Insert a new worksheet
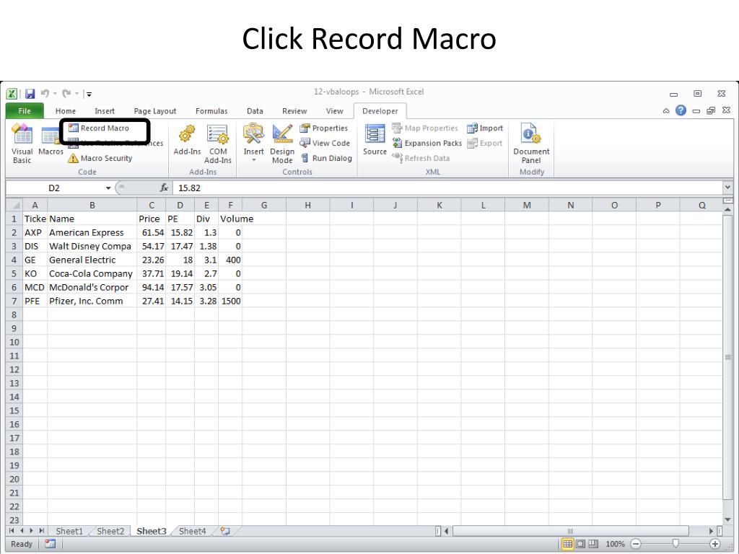This screenshot has height=554, width=739. (x=225, y=531)
